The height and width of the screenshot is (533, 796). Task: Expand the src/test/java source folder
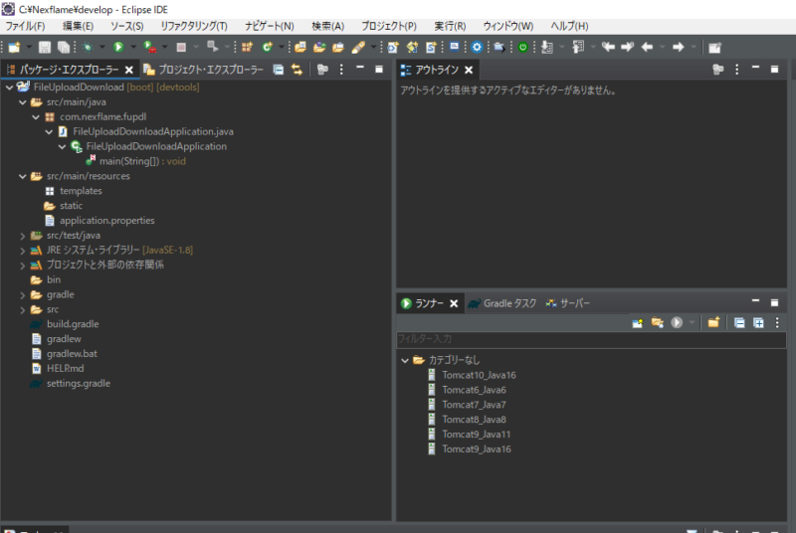point(23,236)
